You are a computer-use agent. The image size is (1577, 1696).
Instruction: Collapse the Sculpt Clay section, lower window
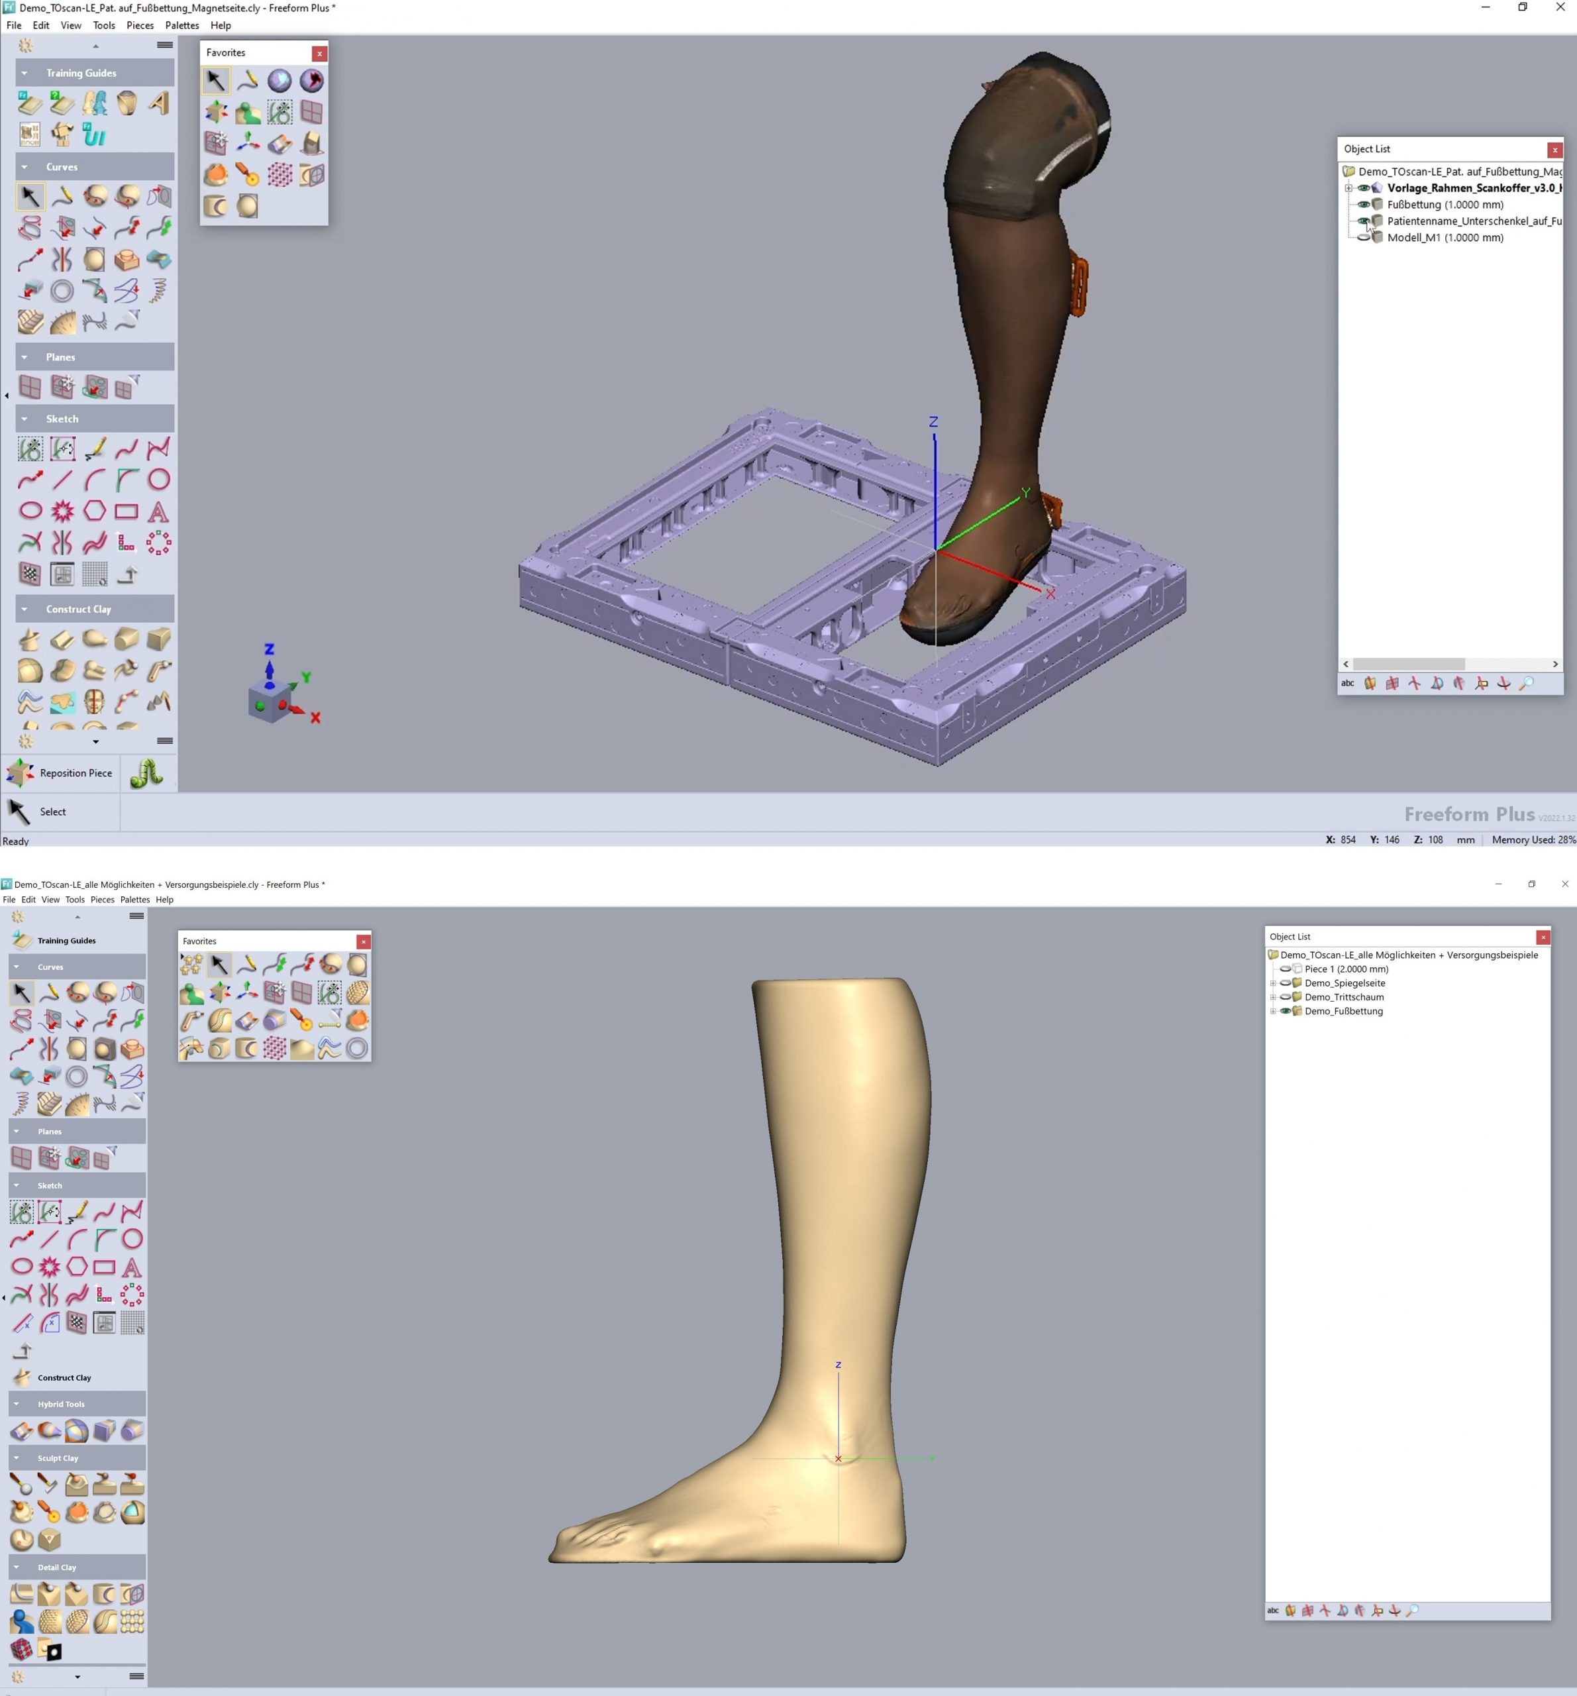pos(16,1458)
